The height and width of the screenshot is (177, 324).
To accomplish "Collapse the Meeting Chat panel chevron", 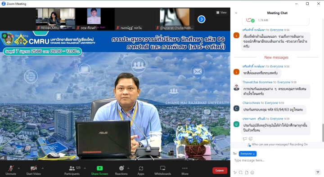I will (x=236, y=13).
